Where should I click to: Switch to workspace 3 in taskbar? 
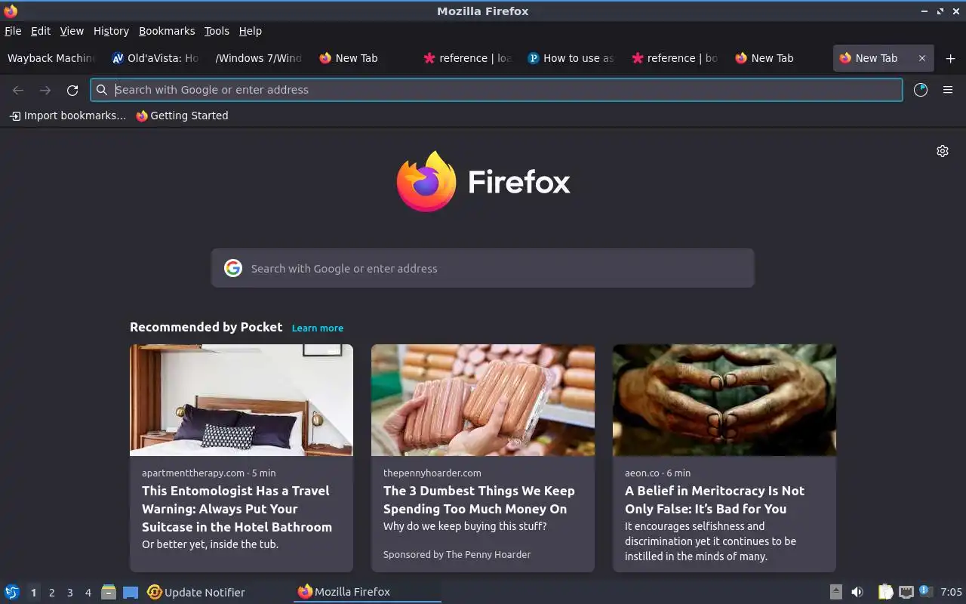coord(69,593)
